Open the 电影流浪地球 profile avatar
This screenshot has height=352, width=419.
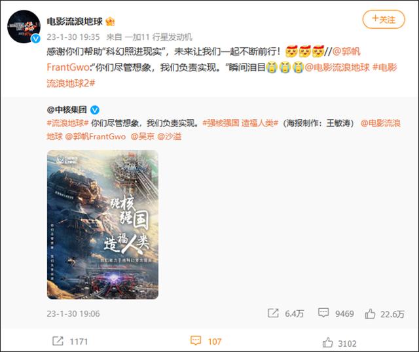click(x=24, y=26)
